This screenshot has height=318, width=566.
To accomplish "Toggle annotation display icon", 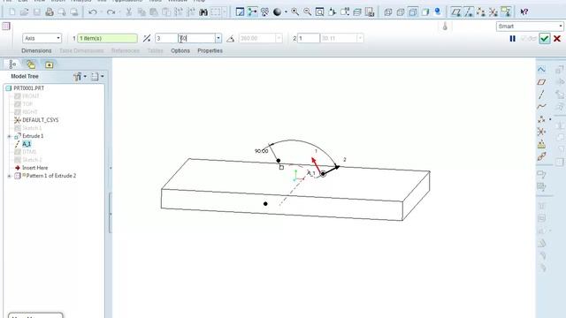I will point(506,11).
